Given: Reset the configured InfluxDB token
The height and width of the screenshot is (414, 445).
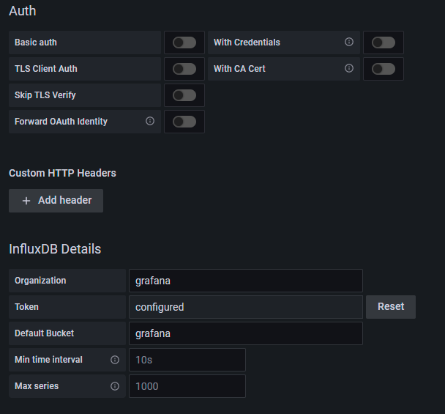Looking at the screenshot, I should (391, 307).
